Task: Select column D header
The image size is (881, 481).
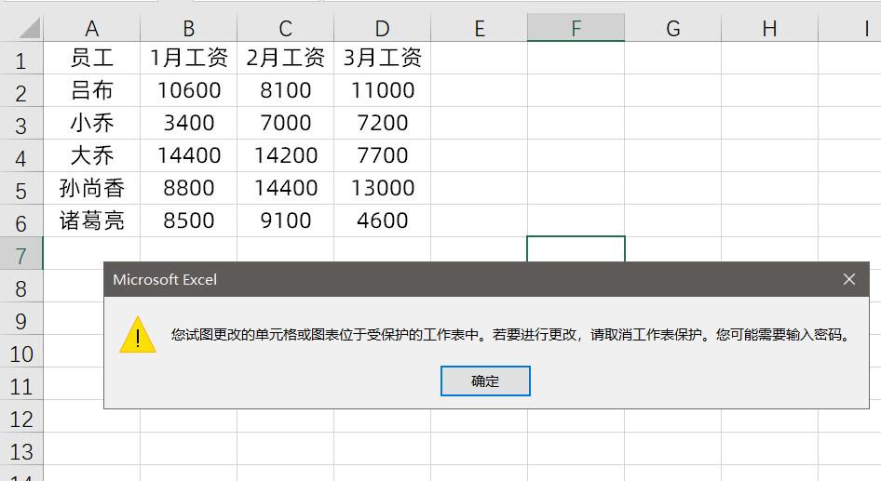Action: click(382, 28)
